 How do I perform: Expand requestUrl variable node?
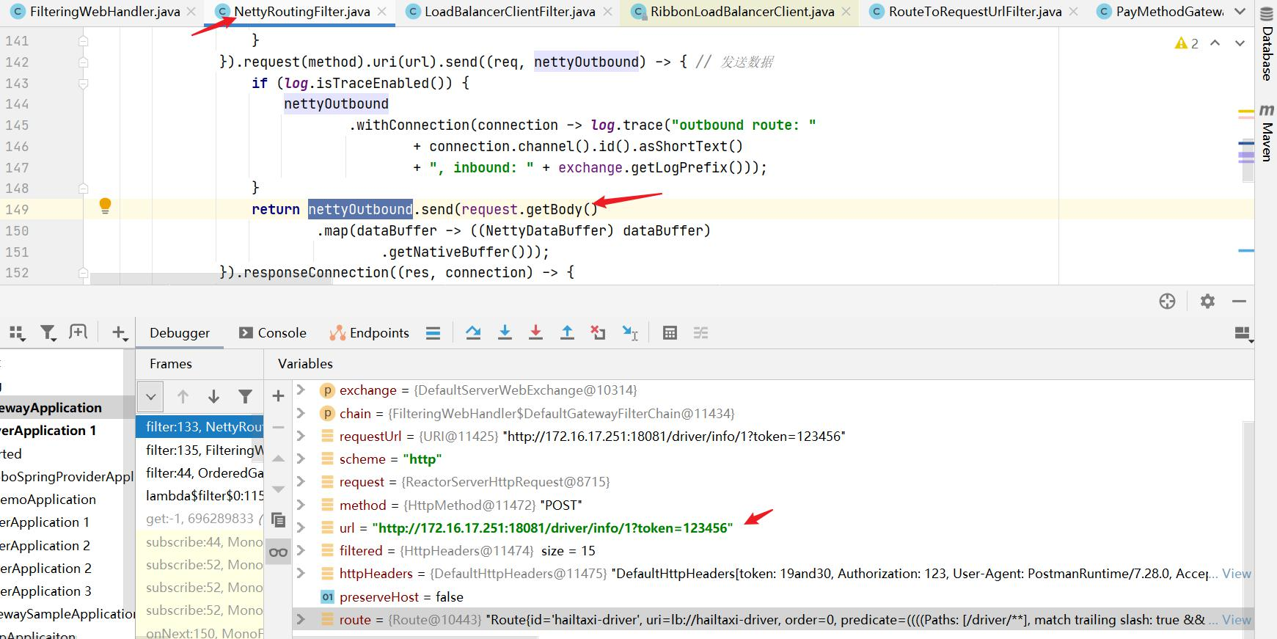click(301, 436)
